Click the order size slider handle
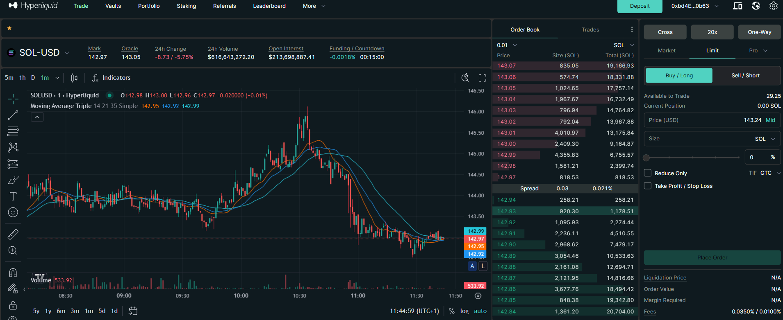Screen dimensions: 783x320 [x=646, y=158]
